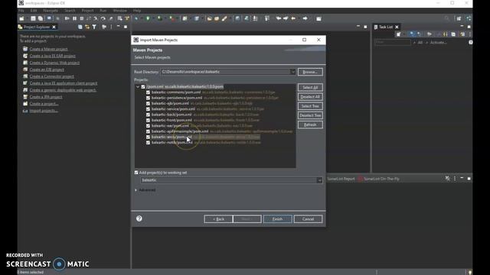The height and width of the screenshot is (275, 490).
Task: Click Link with Editor icon in Project Explorer
Action: point(87,27)
